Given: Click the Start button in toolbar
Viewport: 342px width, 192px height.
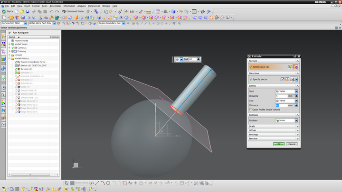Looking at the screenshot, I should click(x=8, y=11).
